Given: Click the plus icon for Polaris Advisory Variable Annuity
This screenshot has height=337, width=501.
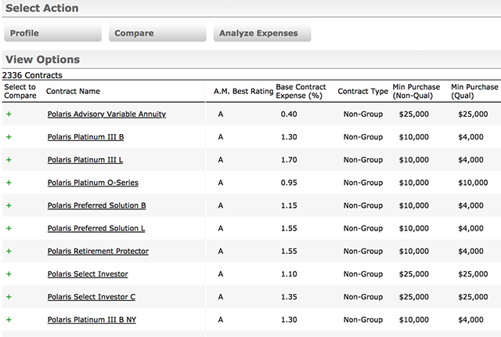Looking at the screenshot, I should click(9, 114).
